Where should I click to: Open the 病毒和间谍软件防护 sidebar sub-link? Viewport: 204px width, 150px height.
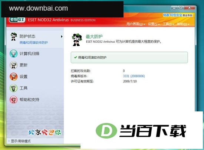34,42
